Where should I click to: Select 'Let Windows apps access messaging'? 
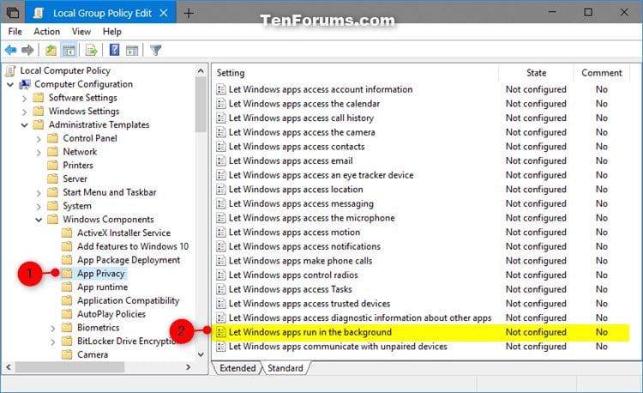click(301, 204)
